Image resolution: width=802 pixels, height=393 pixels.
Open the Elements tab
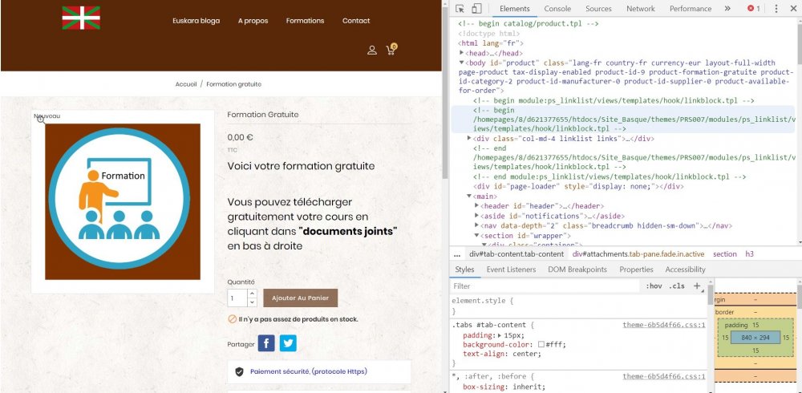[x=515, y=9]
